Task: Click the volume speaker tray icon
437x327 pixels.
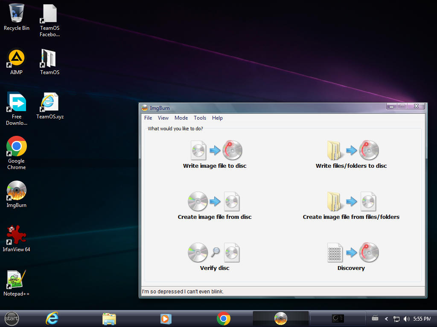Action: pyautogui.click(x=406, y=319)
